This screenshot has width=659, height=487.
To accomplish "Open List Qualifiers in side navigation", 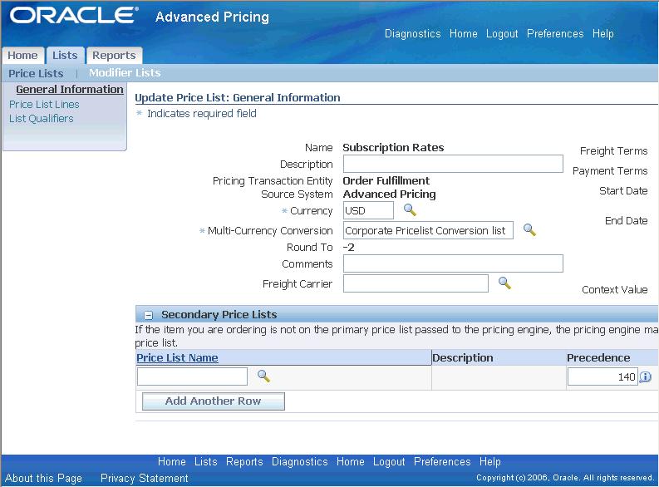I will (42, 119).
